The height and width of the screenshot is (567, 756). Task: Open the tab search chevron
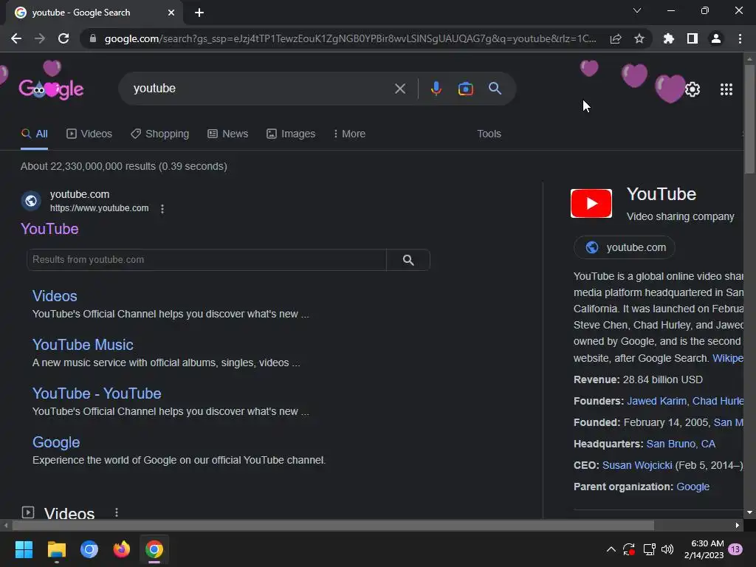[x=637, y=10]
